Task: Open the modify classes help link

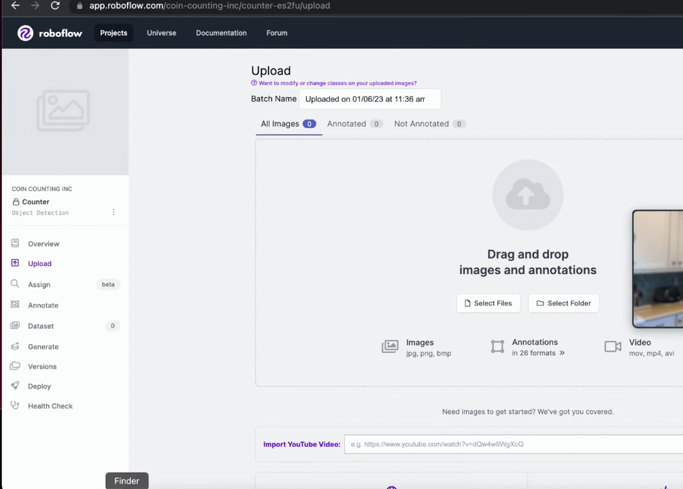Action: click(337, 83)
